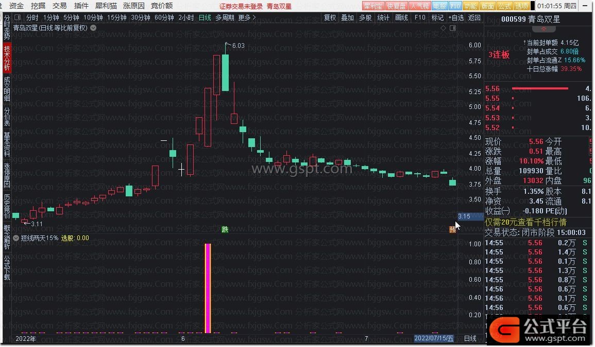Open the 公式下载 sidebar tab
Screen dimensions: 595x347
point(7,268)
